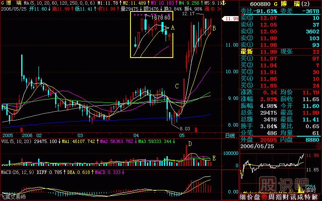Switch to the 细 (details) tab

point(242,197)
